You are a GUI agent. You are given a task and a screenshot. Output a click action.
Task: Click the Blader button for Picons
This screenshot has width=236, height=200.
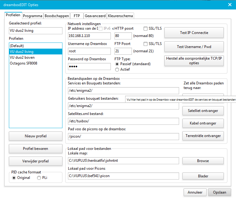pyautogui.click(x=203, y=176)
